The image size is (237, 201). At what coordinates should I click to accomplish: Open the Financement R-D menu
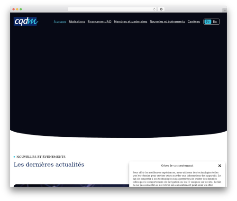click(100, 21)
